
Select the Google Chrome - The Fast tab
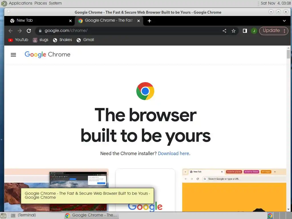click(109, 21)
